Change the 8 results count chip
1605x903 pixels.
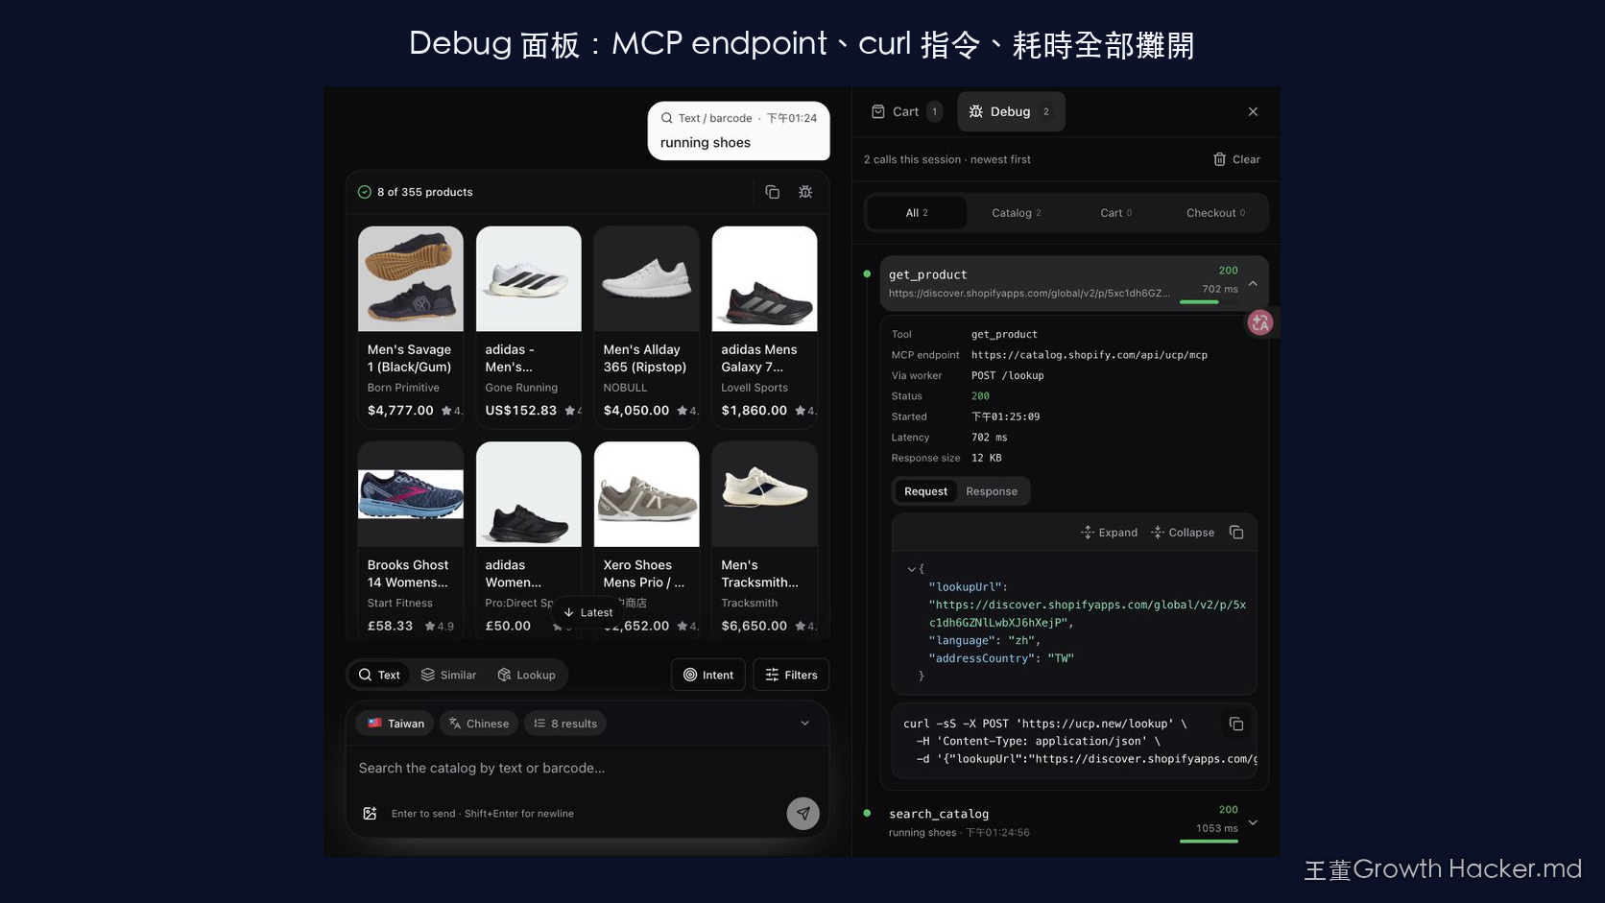(565, 724)
